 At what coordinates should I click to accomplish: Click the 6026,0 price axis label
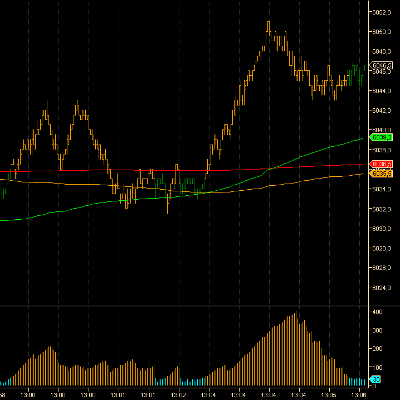pos(382,268)
